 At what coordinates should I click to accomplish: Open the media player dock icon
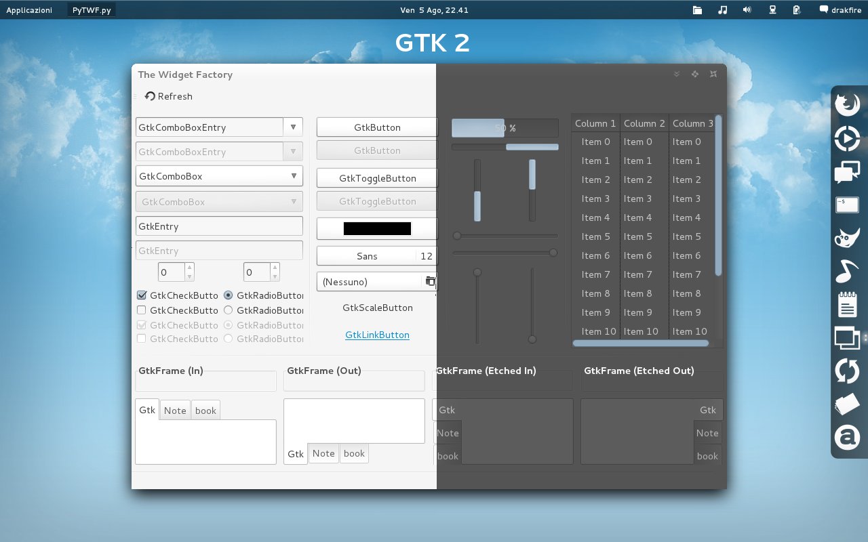pyautogui.click(x=847, y=139)
